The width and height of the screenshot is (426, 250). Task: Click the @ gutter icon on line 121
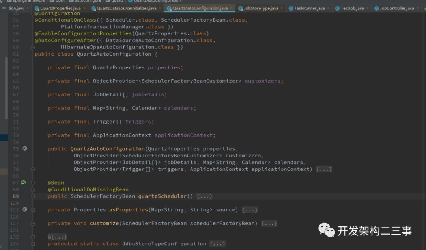click(x=25, y=209)
